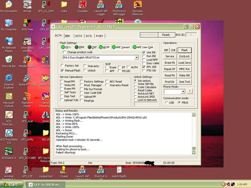Click the Read Fls button
The image size is (251, 188).
pos(170,75)
